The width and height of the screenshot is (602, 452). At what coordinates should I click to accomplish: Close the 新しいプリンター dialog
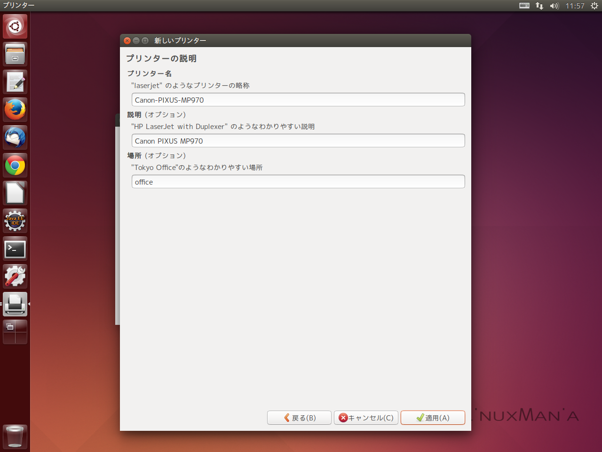coord(127,40)
